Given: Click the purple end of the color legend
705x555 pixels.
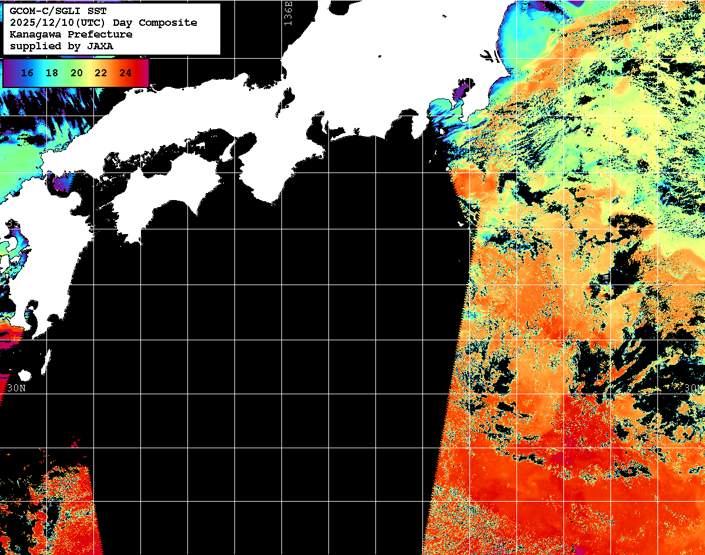Looking at the screenshot, I should [10, 73].
